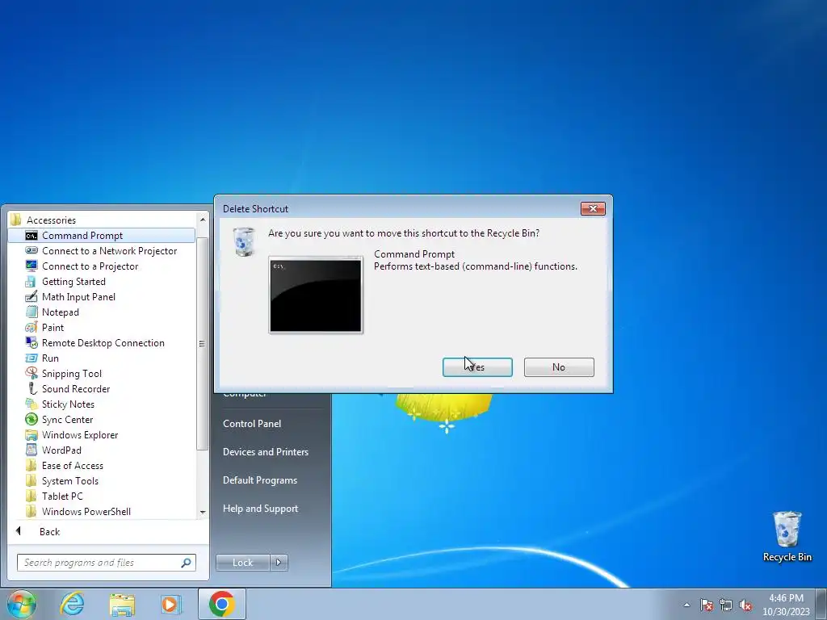The image size is (827, 620).
Task: Open the taskbar file explorer folder icon
Action: pyautogui.click(x=122, y=604)
